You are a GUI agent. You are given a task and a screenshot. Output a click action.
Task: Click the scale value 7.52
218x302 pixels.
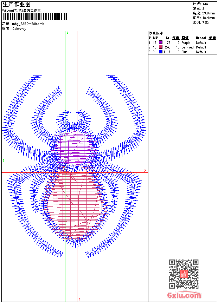[x=205, y=22]
